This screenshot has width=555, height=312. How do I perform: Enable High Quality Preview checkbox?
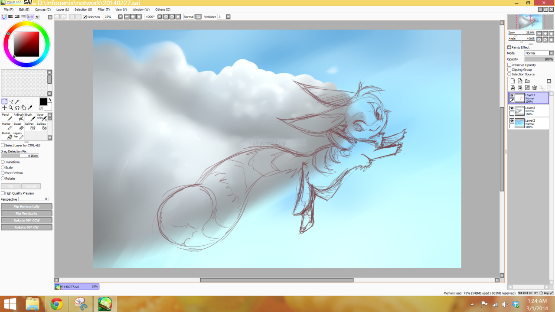[3, 193]
